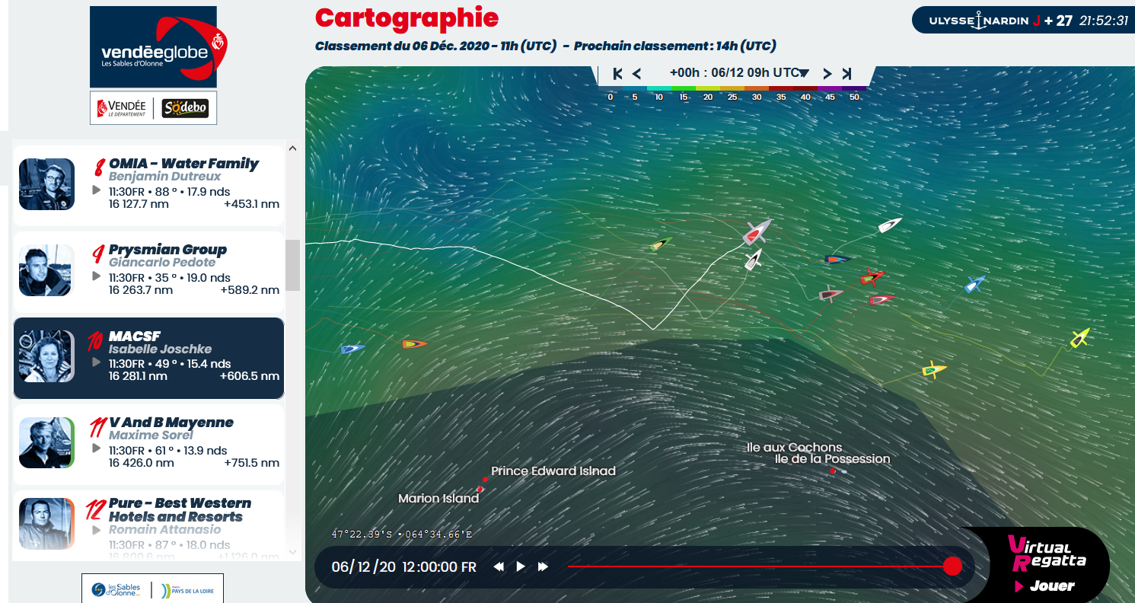This screenshot has width=1135, height=603.
Task: Fast-forward the race replay
Action: [544, 566]
